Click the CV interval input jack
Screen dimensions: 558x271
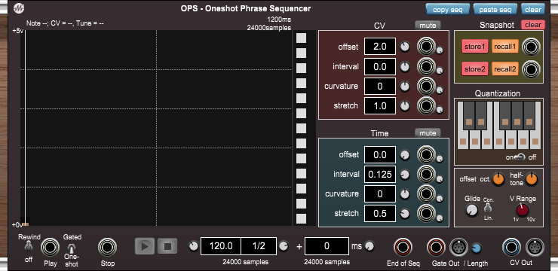[426, 66]
